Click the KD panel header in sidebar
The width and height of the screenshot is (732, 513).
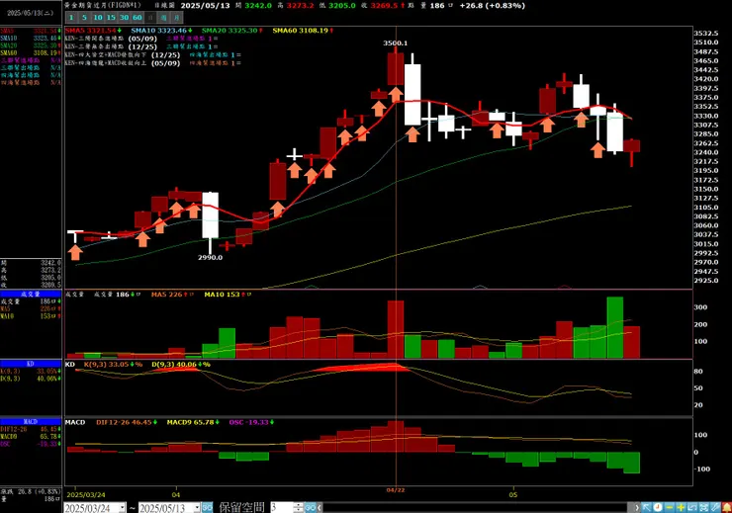click(31, 364)
